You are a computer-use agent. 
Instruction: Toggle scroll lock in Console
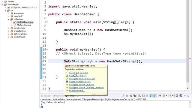(x=143, y=96)
